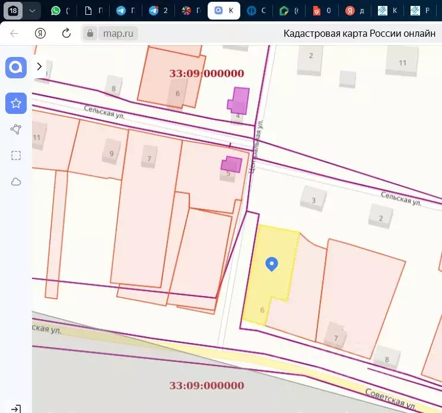Click the purple building near house 4
442x413 pixels.
click(x=239, y=101)
